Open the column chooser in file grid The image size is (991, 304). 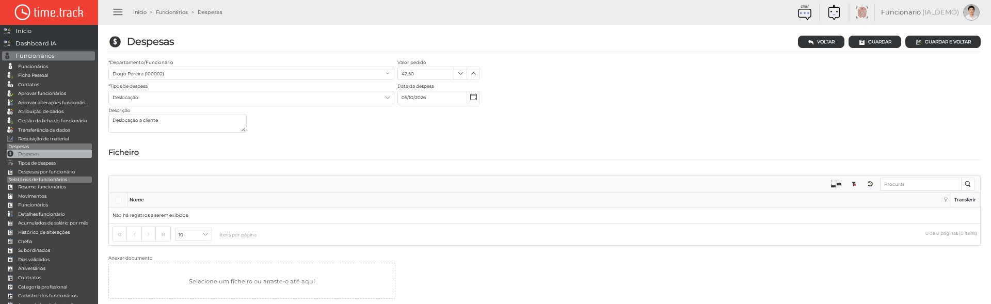(836, 184)
